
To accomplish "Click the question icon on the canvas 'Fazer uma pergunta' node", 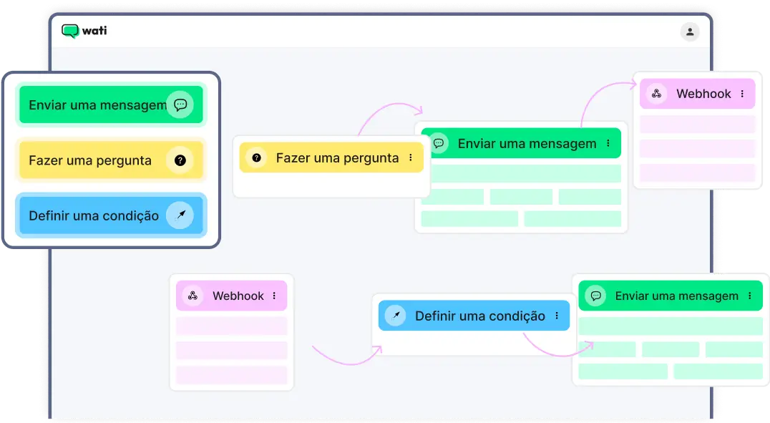I will point(256,157).
